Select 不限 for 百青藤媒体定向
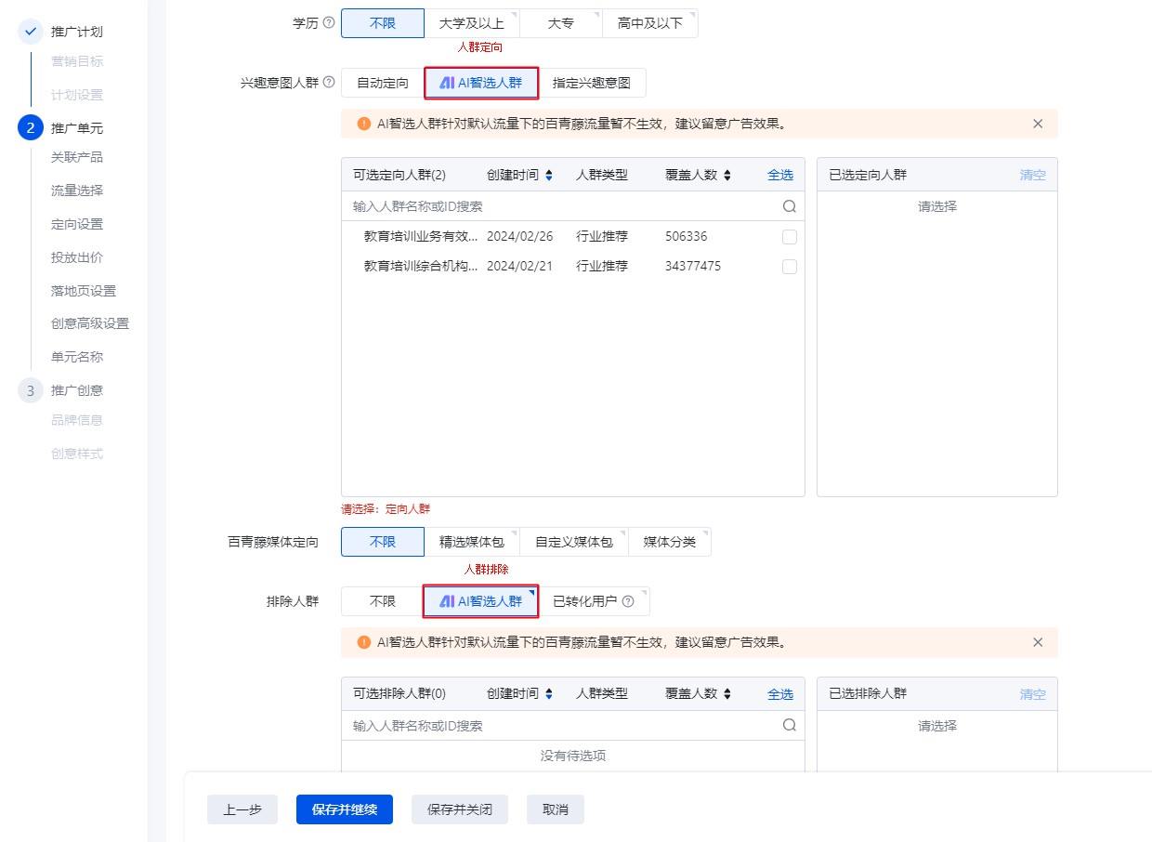Screen dimensions: 1152x842 tap(383, 542)
